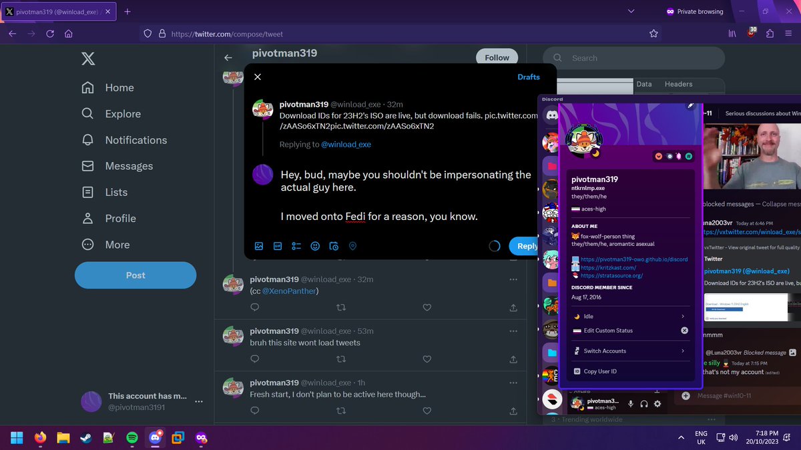Open Messages in X sidebar
The image size is (801, 450).
117,166
